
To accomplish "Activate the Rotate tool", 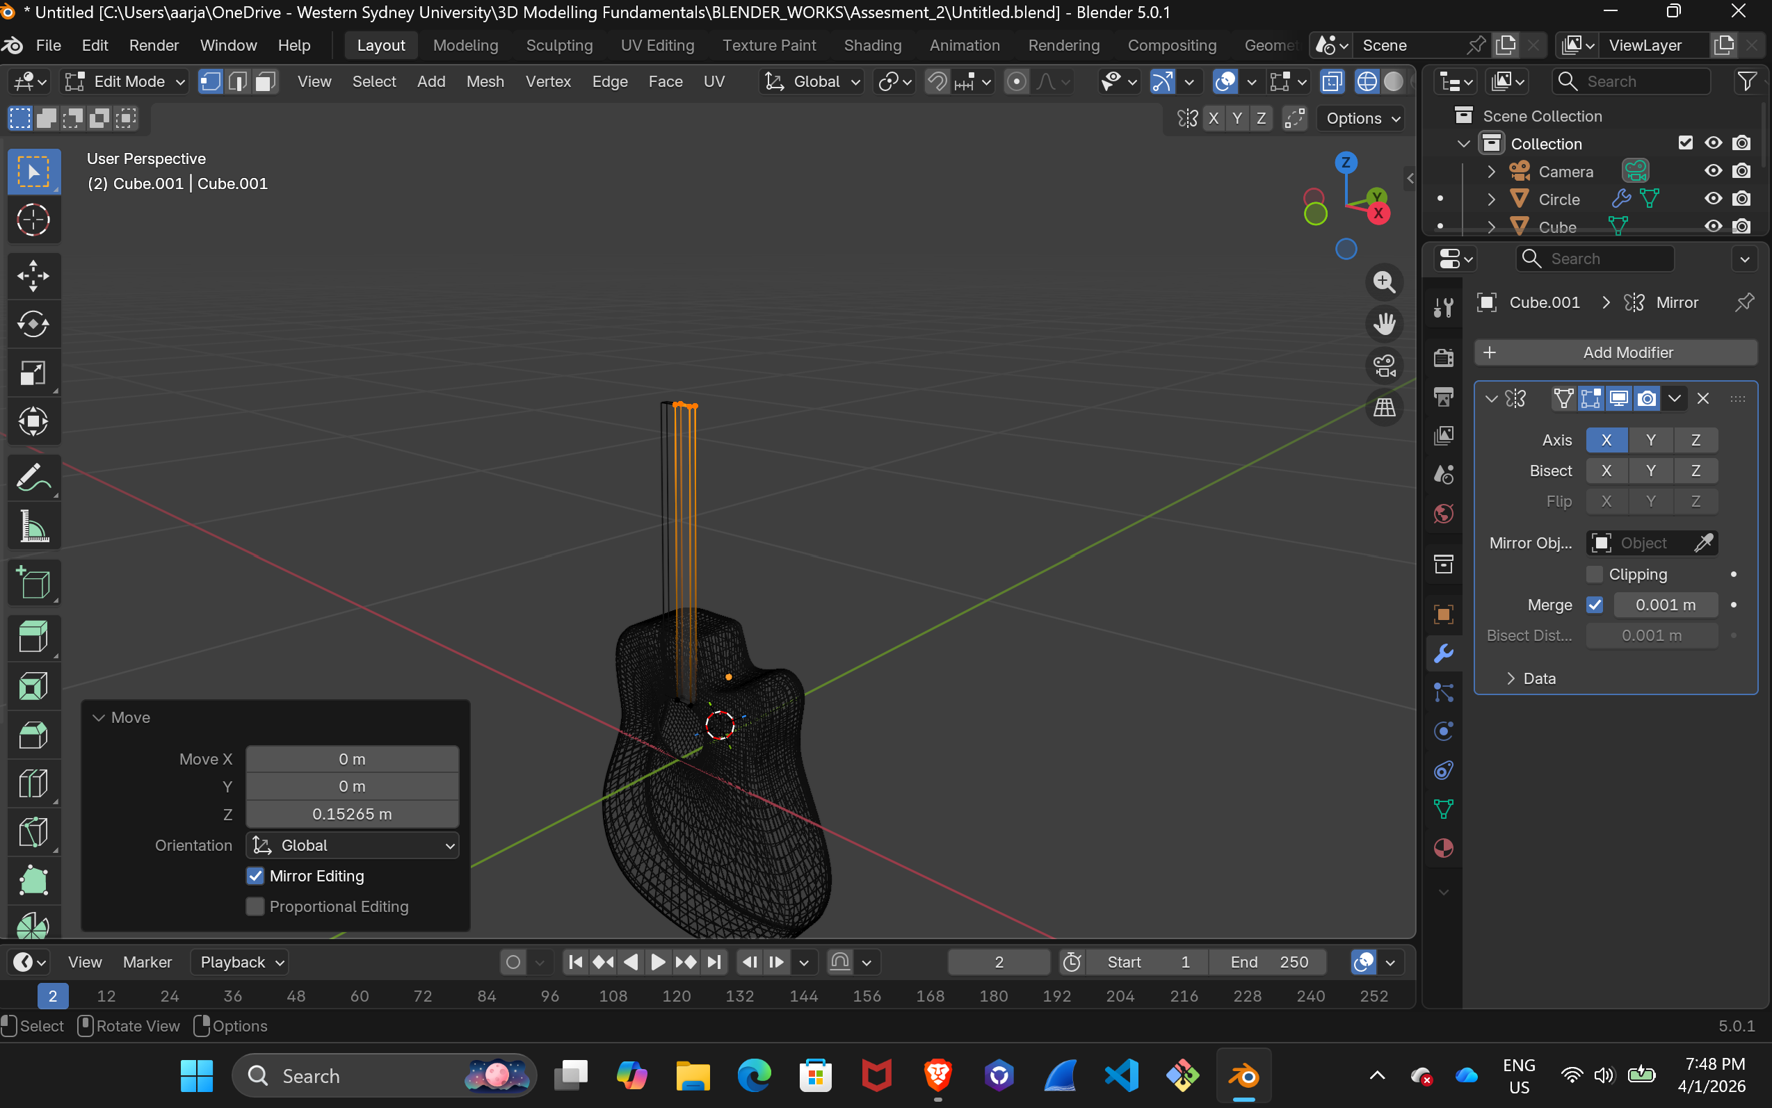I will point(33,325).
